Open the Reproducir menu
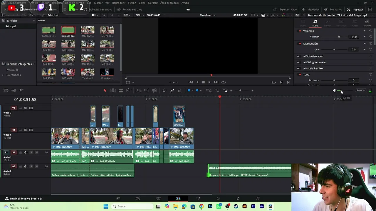 119,3
